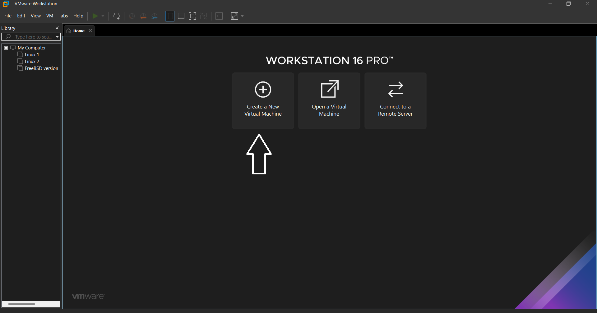Minimize the VMware Workstation window
This screenshot has height=313, width=597.
click(x=550, y=4)
